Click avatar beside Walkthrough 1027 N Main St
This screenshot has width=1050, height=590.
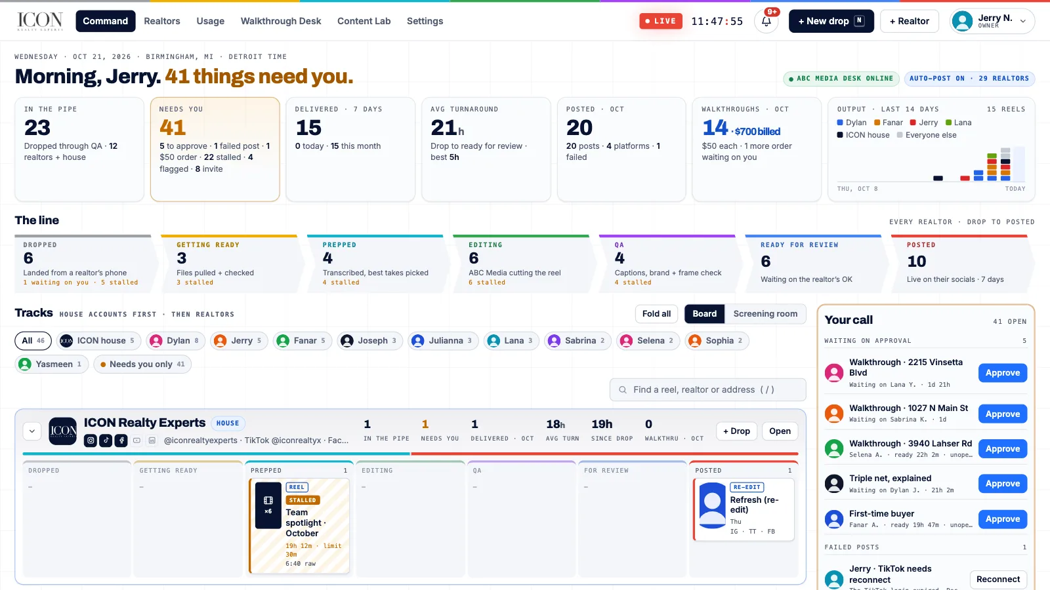point(834,414)
